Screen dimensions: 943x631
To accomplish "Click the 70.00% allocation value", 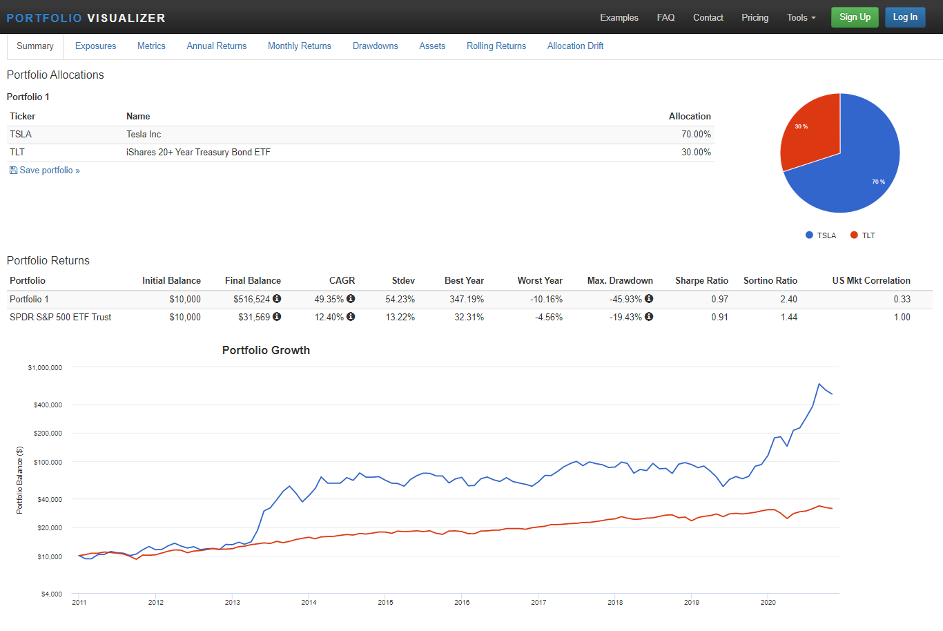I will point(696,134).
